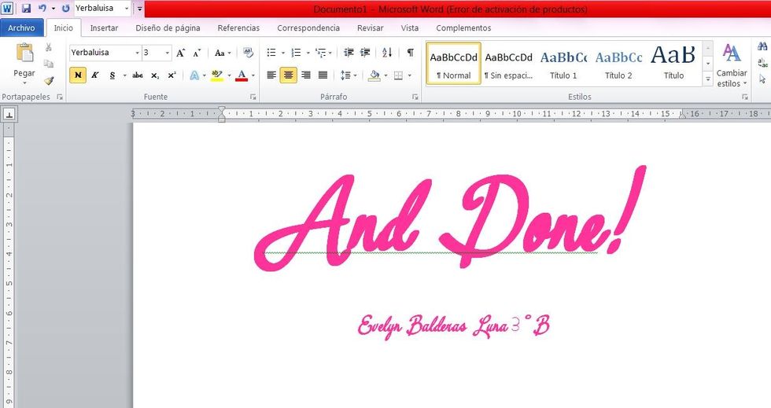Open the bullets list dropdown arrow
This screenshot has width=771, height=408.
point(282,53)
